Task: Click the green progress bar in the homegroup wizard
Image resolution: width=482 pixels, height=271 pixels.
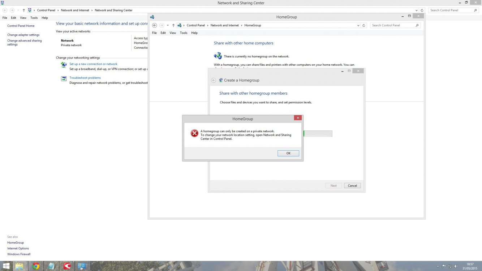Action: coord(318,134)
